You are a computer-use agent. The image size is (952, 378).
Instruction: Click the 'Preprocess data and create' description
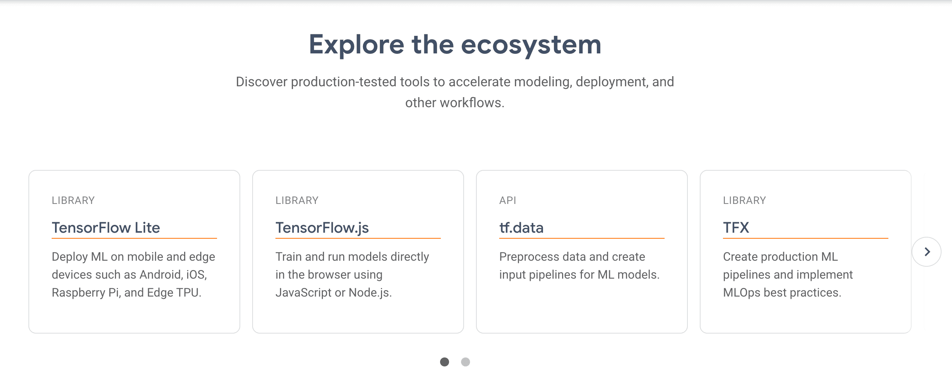tap(579, 266)
